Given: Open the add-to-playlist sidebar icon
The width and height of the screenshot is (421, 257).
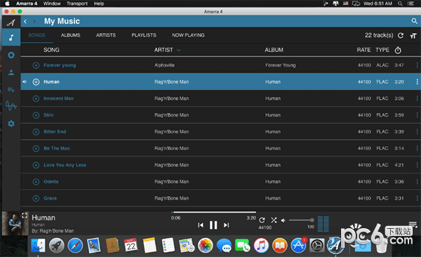Looking at the screenshot, I should pyautogui.click(x=11, y=90).
